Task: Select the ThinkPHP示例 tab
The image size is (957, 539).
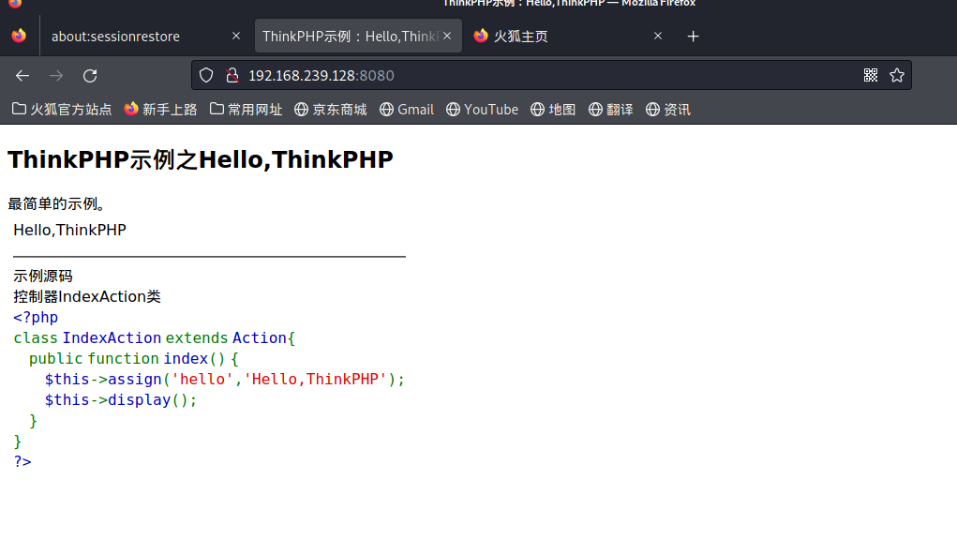Action: (x=358, y=36)
